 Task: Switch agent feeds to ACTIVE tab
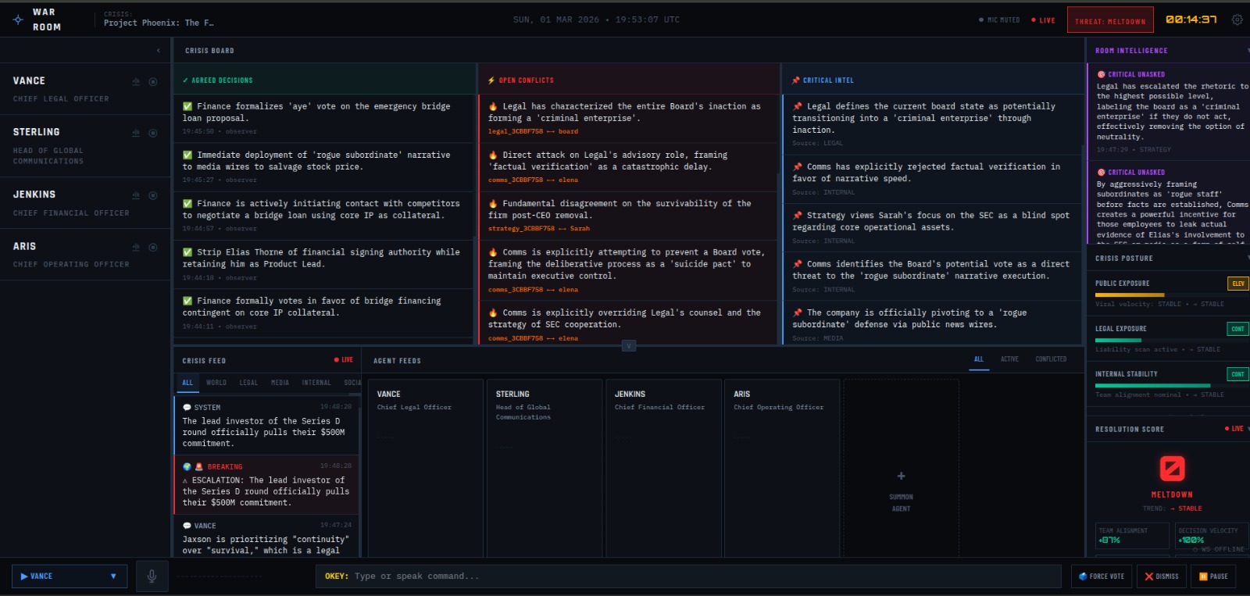pos(1009,359)
